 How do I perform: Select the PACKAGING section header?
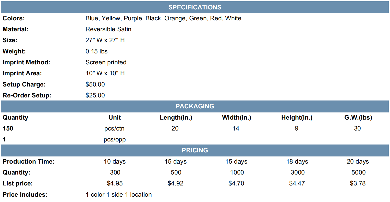pos(195,106)
